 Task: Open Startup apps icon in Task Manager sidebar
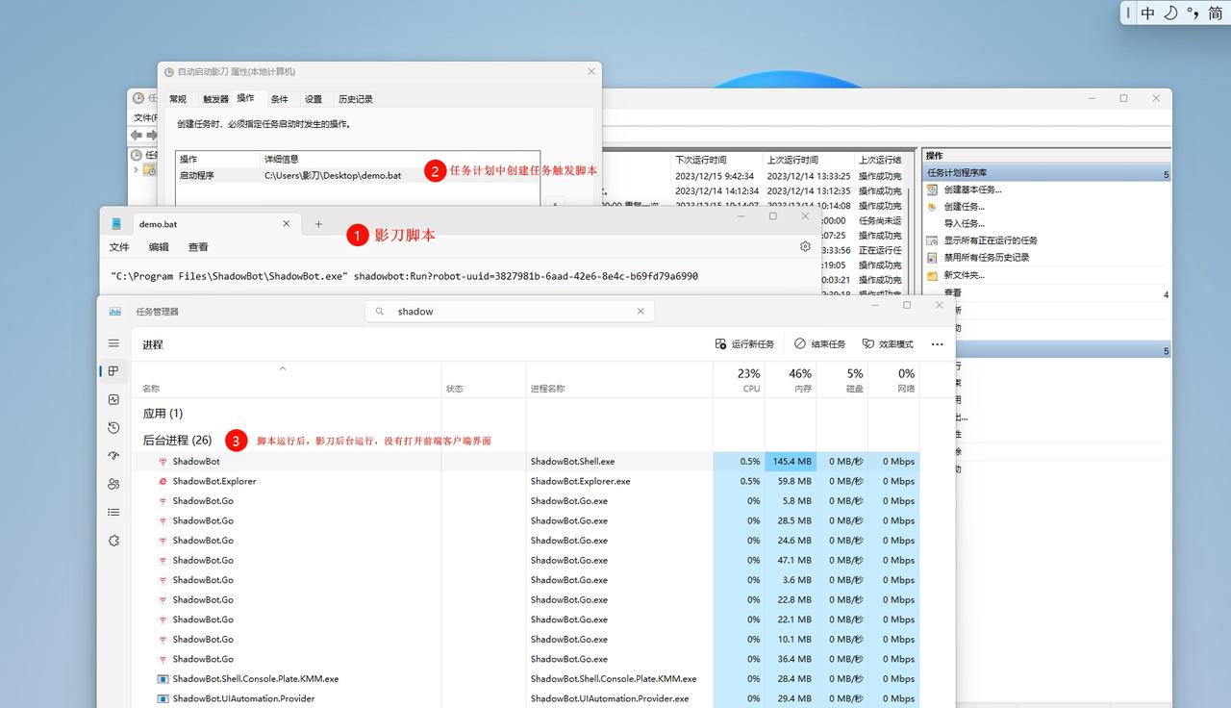point(113,456)
